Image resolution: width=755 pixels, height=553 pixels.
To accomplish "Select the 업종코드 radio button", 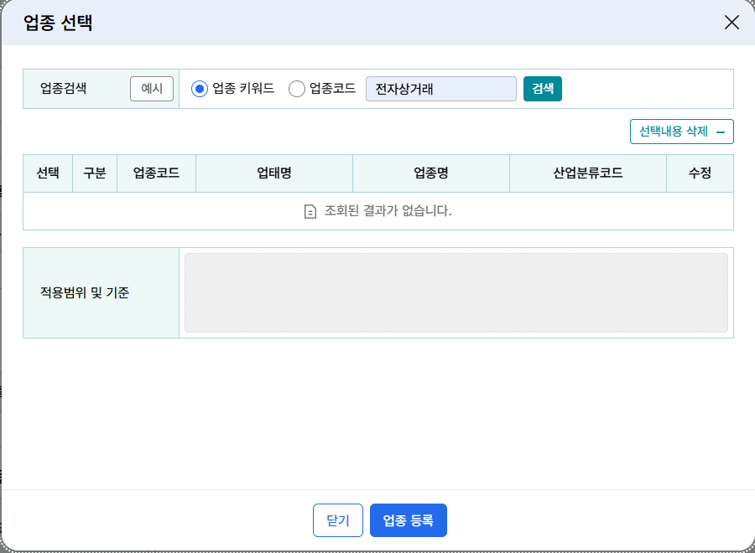I will coord(297,89).
